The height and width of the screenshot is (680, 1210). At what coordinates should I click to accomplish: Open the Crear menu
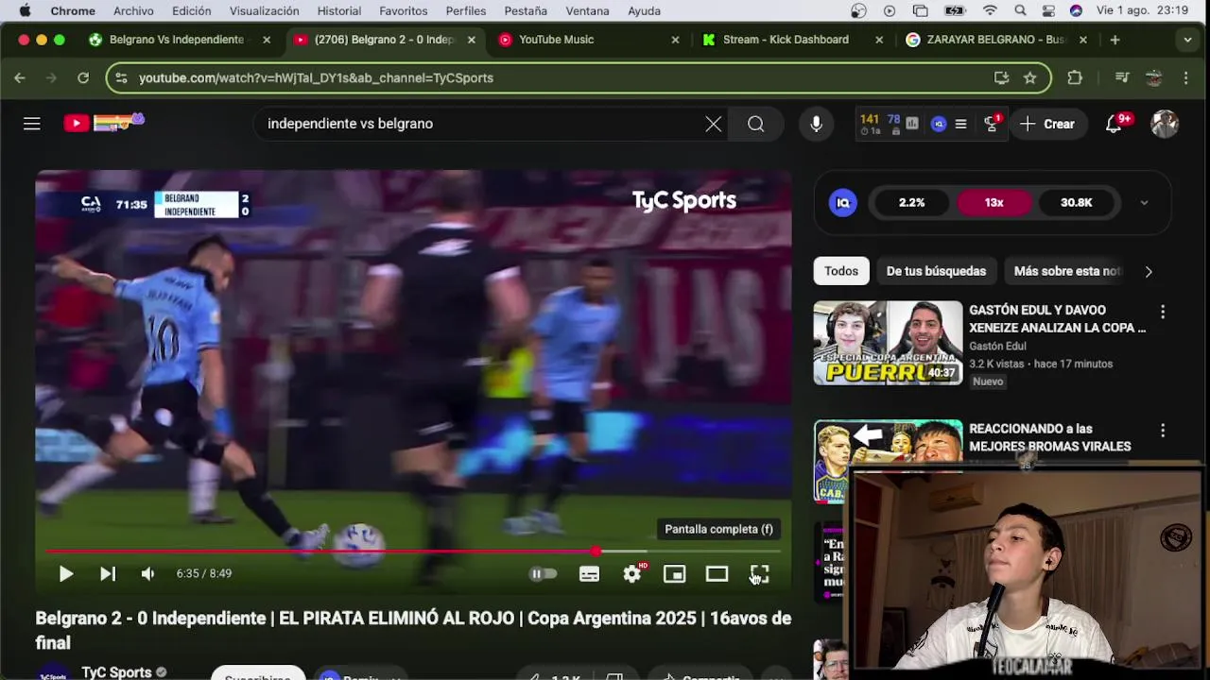coord(1047,124)
